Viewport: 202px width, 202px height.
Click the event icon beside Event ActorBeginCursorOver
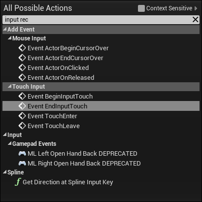(22, 48)
